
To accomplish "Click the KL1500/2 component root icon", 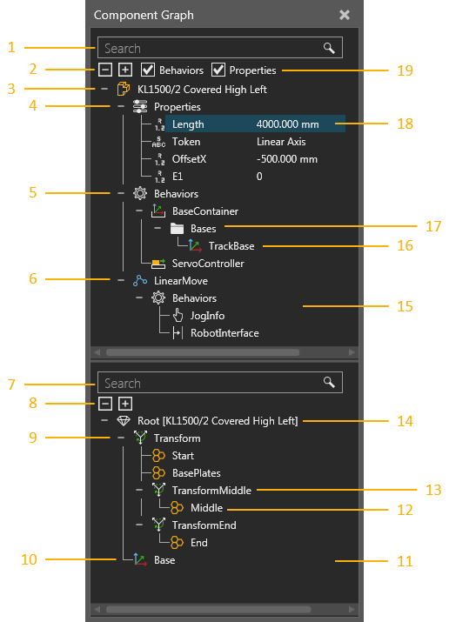I will (124, 90).
